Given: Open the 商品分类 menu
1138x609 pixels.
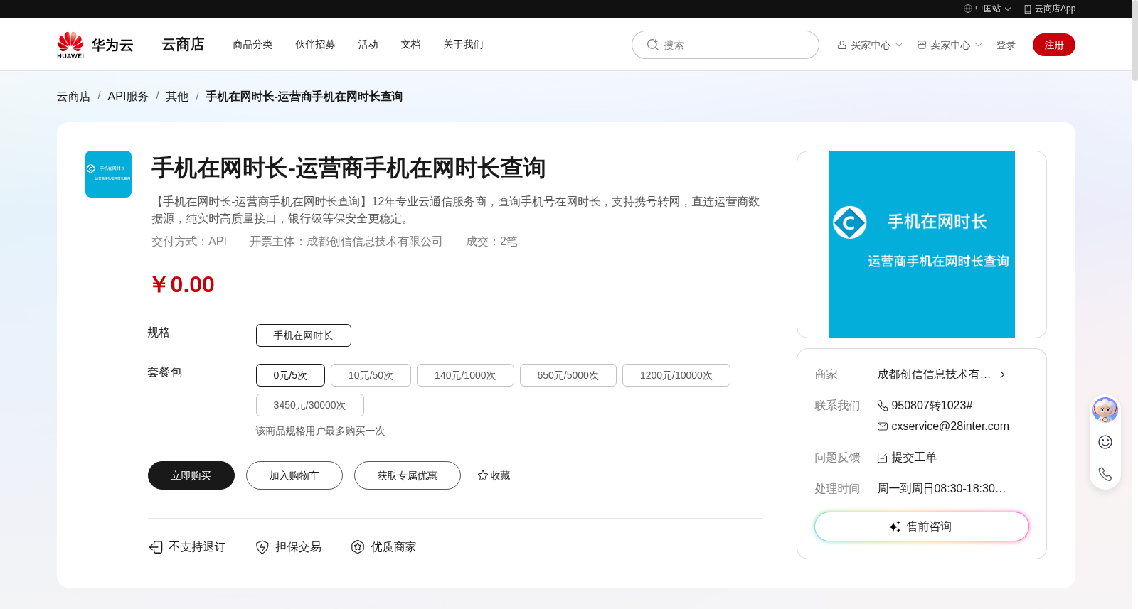Looking at the screenshot, I should point(252,44).
